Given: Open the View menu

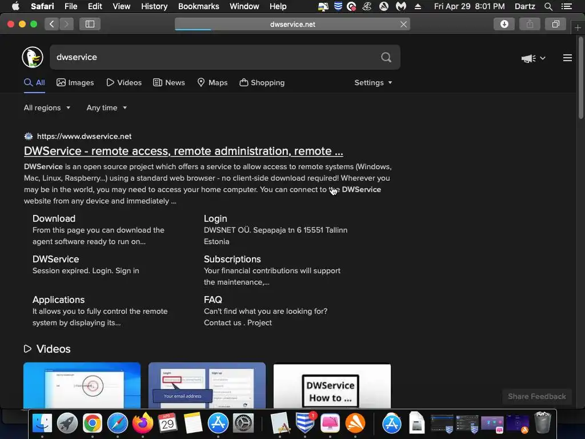Looking at the screenshot, I should (121, 6).
